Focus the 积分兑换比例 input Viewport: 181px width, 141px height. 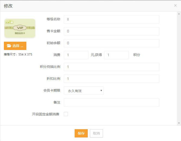coord(111,67)
